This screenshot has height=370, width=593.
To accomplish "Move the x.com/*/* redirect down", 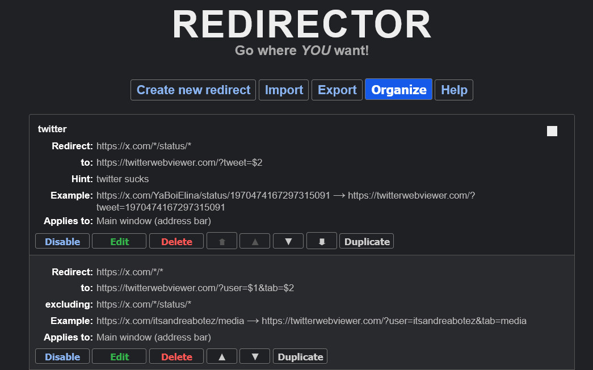I will point(255,356).
